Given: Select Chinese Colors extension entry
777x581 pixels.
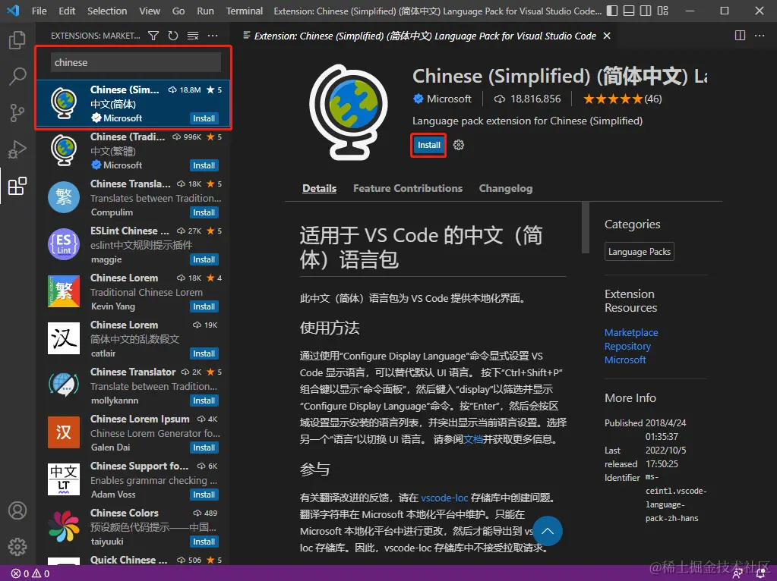Looking at the screenshot, I should pos(134,527).
